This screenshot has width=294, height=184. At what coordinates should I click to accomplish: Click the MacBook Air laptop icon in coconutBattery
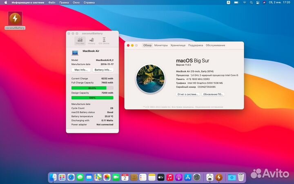pos(75,53)
